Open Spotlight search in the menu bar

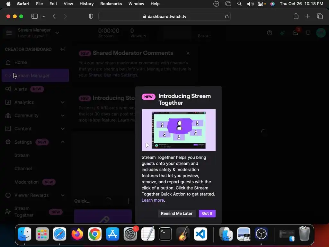coord(239,4)
